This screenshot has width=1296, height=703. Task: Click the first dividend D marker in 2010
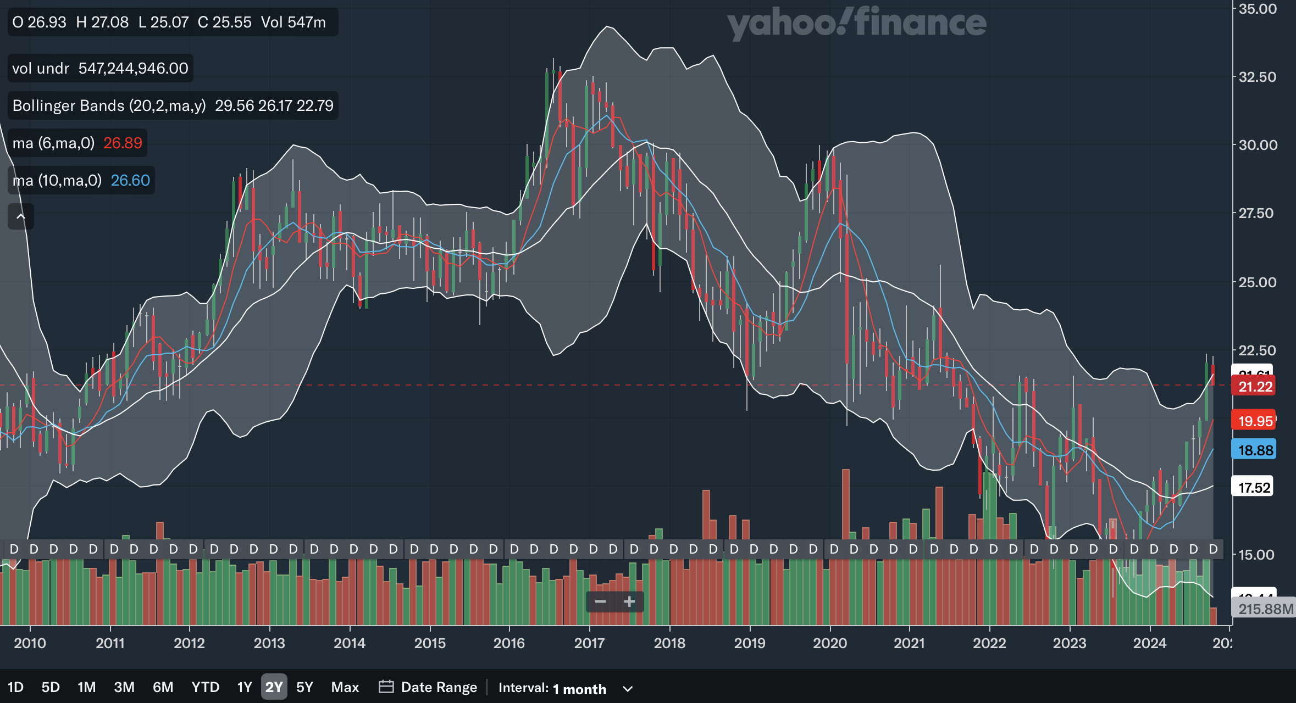pos(14,549)
